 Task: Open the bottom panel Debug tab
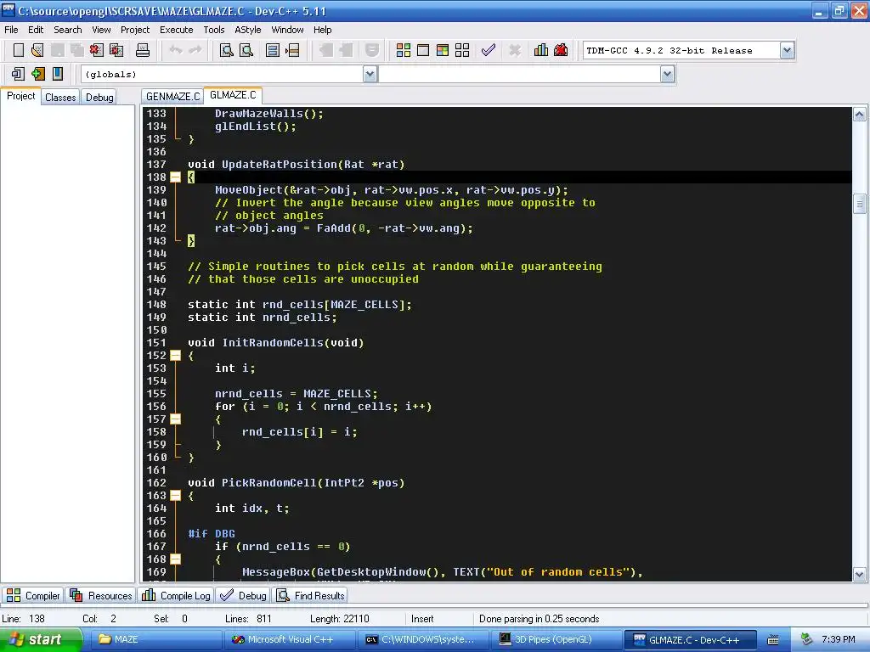[244, 595]
